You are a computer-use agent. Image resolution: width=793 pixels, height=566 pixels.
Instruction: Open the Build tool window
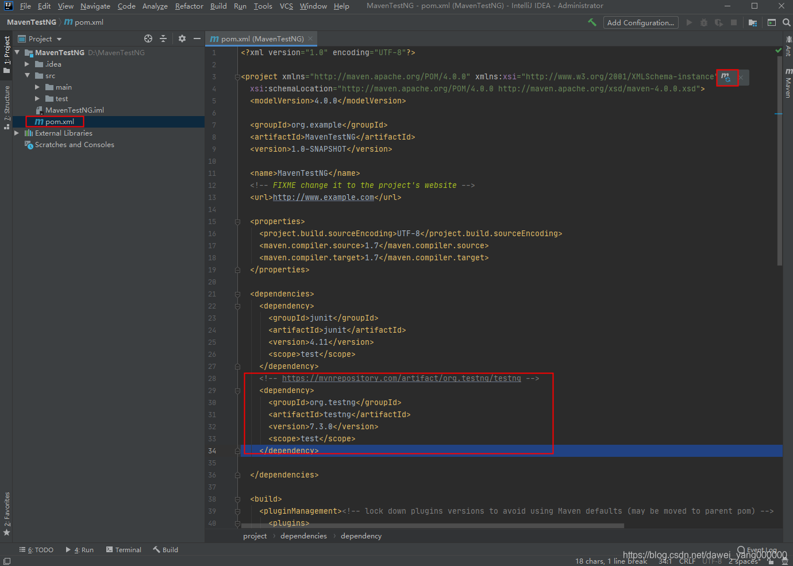[165, 550]
